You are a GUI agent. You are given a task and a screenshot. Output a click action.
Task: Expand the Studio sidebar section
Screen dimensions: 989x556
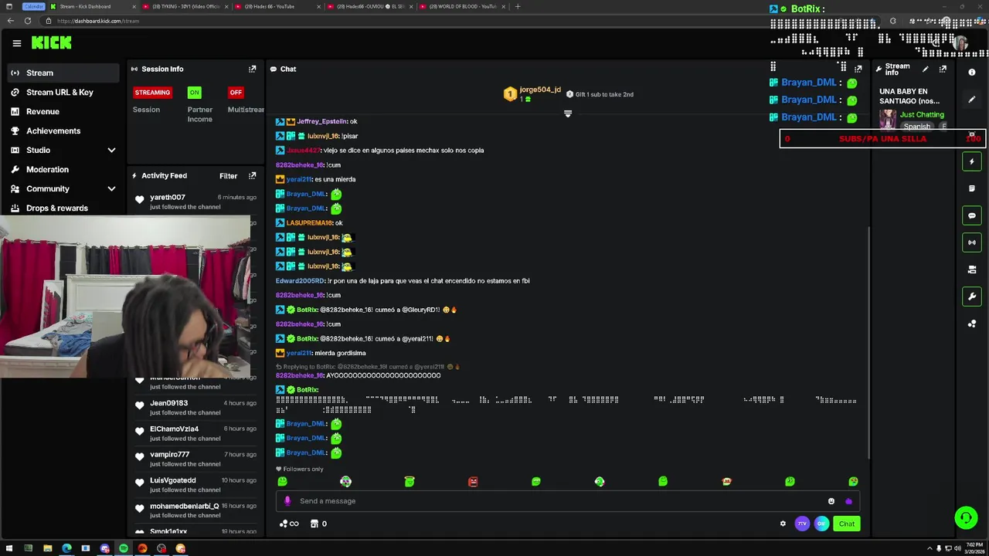(111, 150)
